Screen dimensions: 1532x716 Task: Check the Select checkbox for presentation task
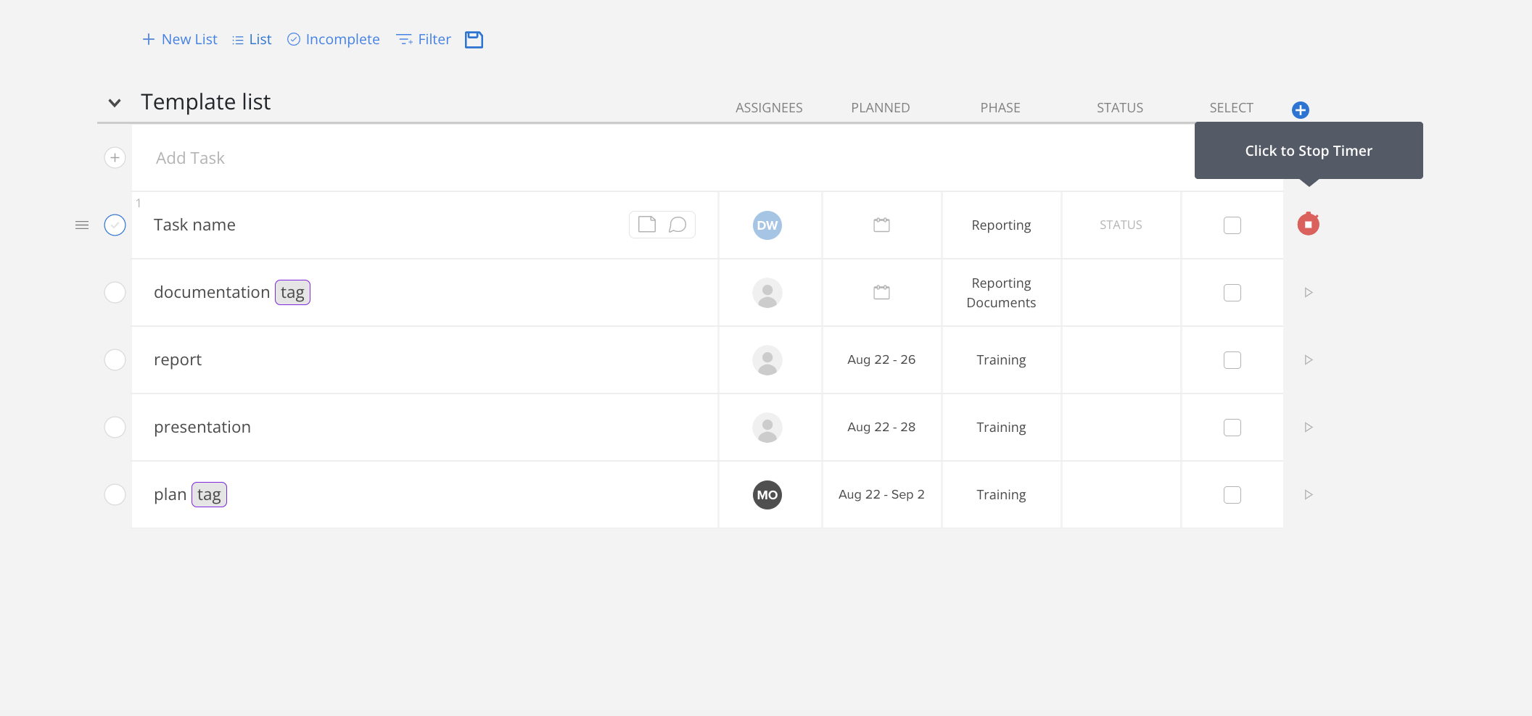click(x=1232, y=428)
